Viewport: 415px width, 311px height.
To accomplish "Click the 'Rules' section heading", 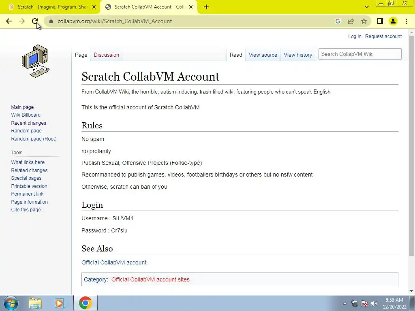I will 92,126.
